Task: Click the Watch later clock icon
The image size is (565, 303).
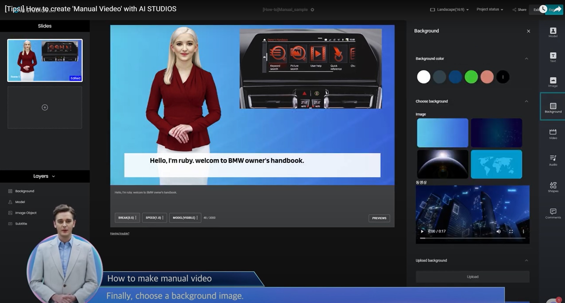Action: click(x=543, y=9)
